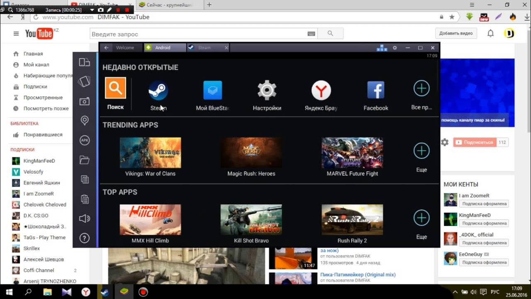The height and width of the screenshot is (299, 531).
Task: Open BlueStacks settings gear in title bar
Action: tap(395, 48)
